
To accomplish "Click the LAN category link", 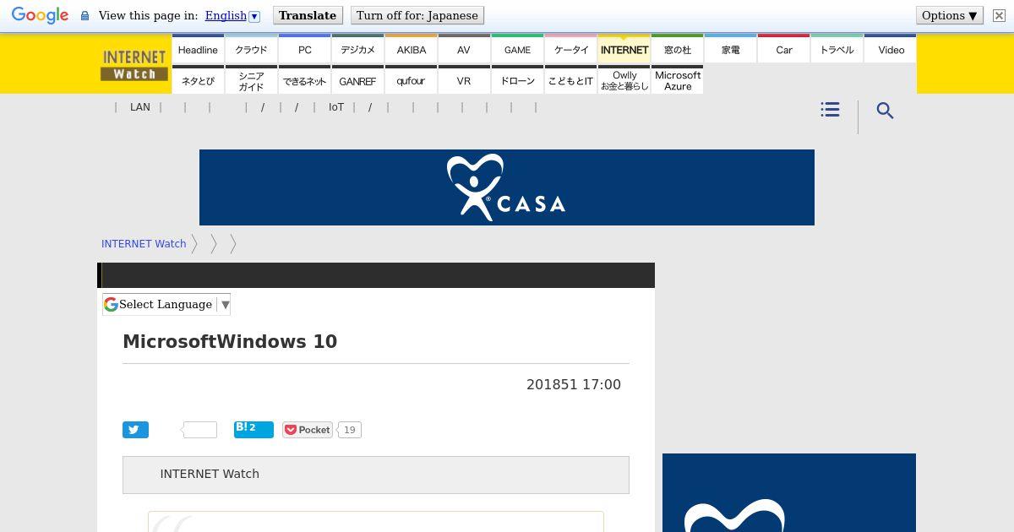I will click(140, 107).
